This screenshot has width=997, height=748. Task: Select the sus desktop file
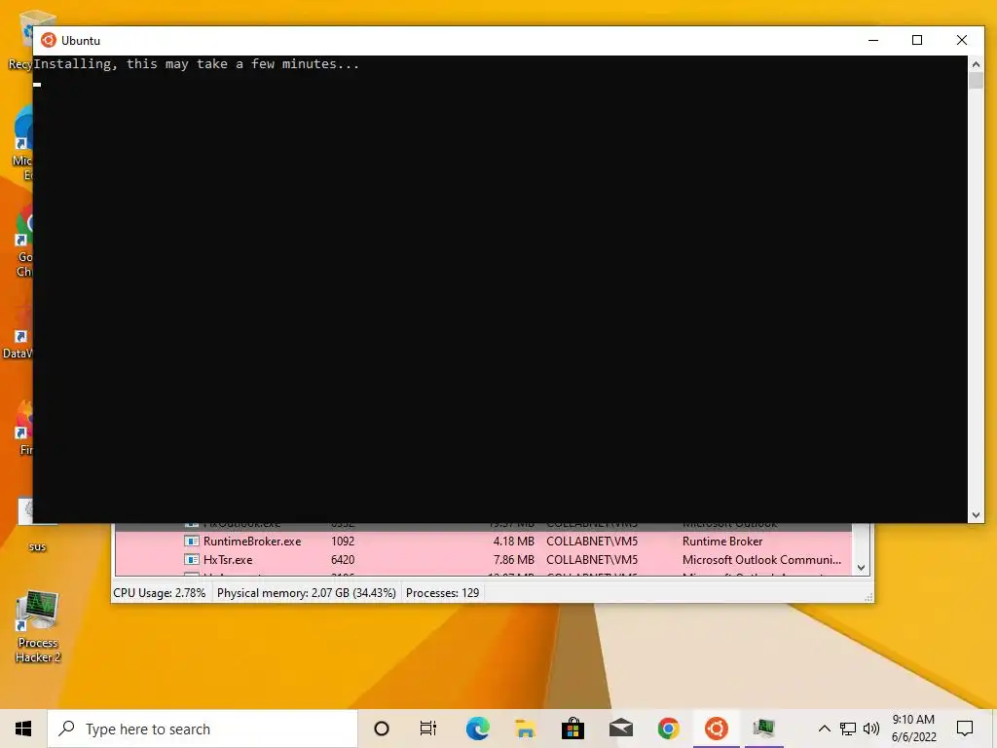pos(38,525)
